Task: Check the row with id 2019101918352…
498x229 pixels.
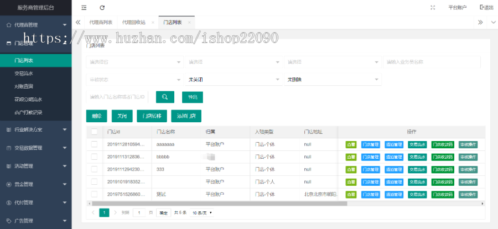Action: (94, 181)
